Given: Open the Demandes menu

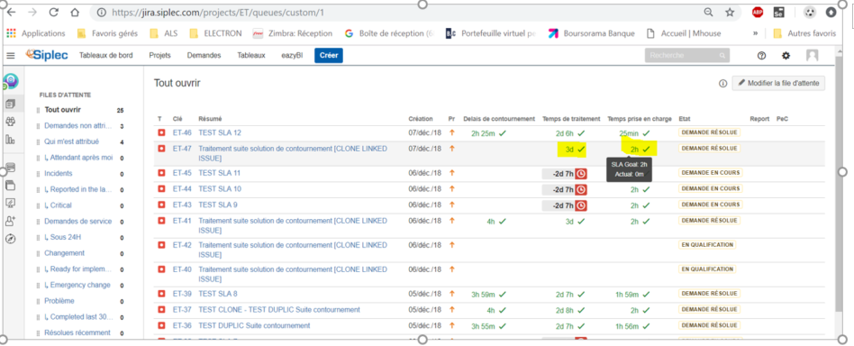Looking at the screenshot, I should click(204, 56).
